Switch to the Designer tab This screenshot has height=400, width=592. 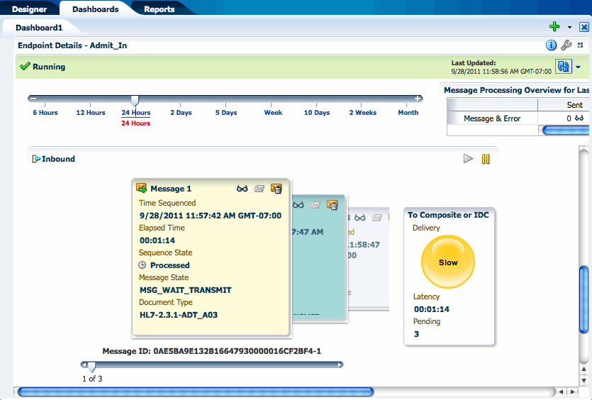pyautogui.click(x=29, y=9)
